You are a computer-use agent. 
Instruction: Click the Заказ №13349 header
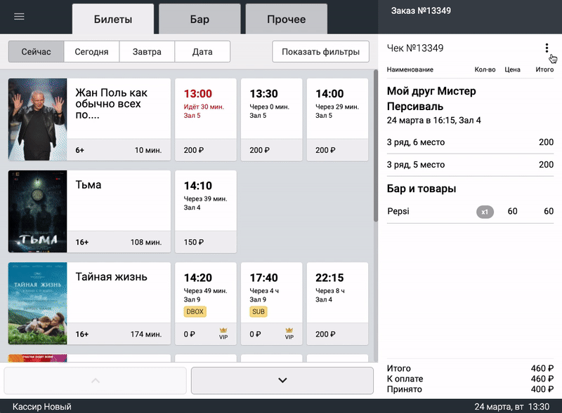click(421, 11)
